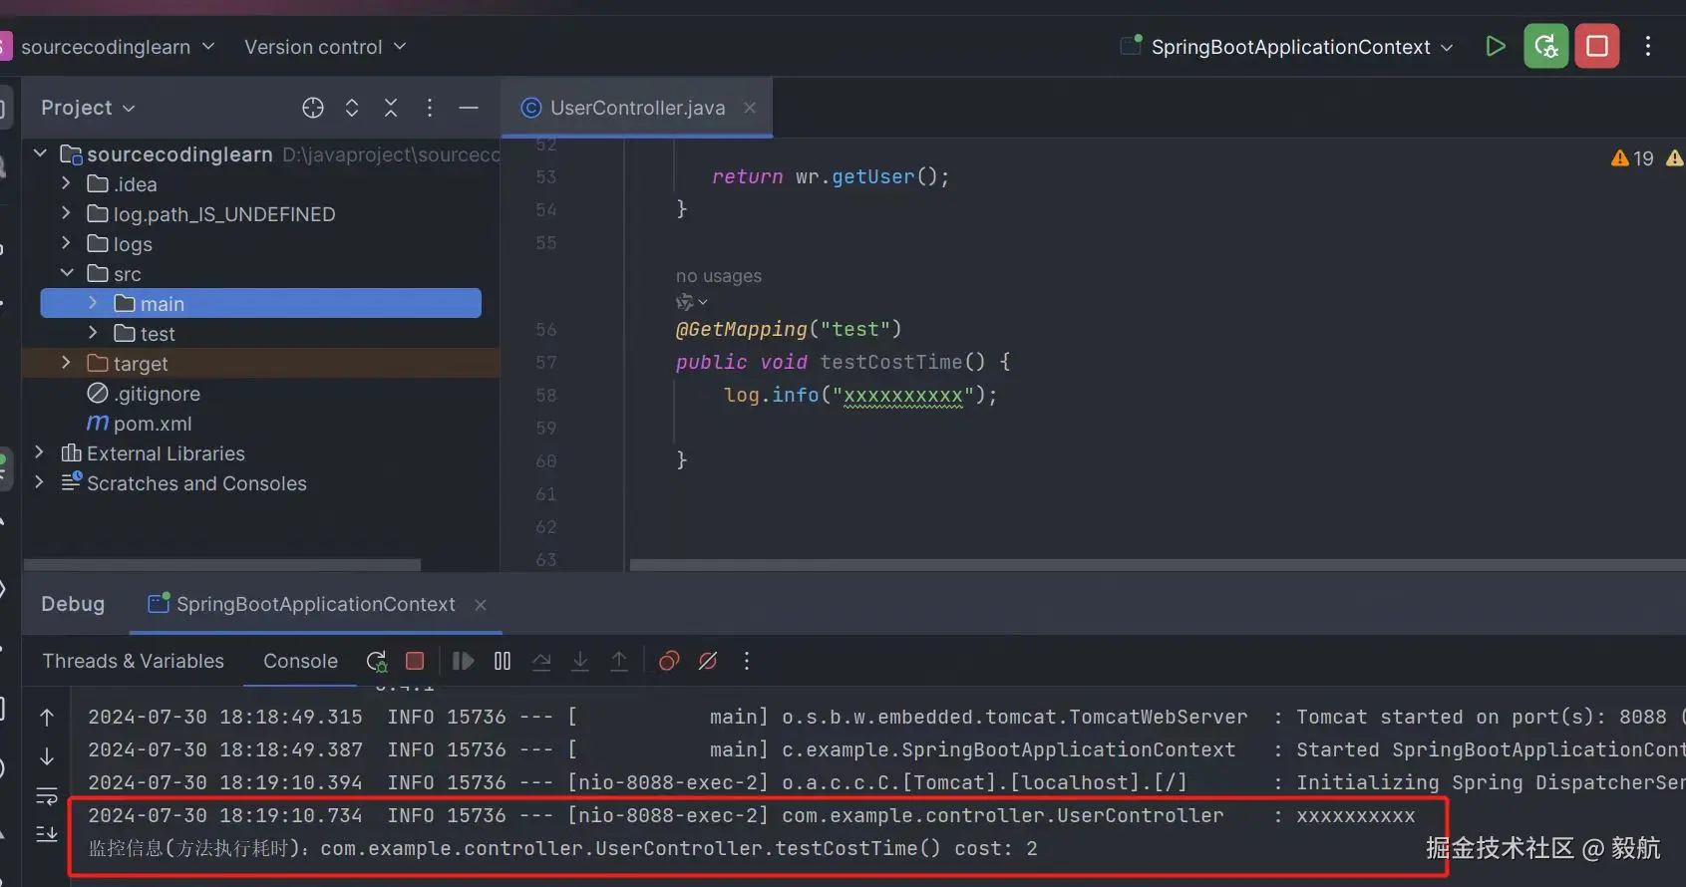Screen dimensions: 1686x887
Task: Open the Version control dropdown
Action: click(325, 47)
